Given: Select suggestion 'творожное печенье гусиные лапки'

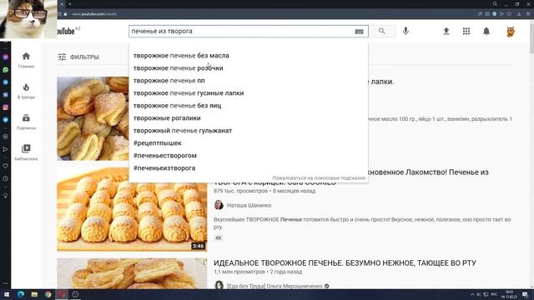Looking at the screenshot, I should click(x=249, y=92).
